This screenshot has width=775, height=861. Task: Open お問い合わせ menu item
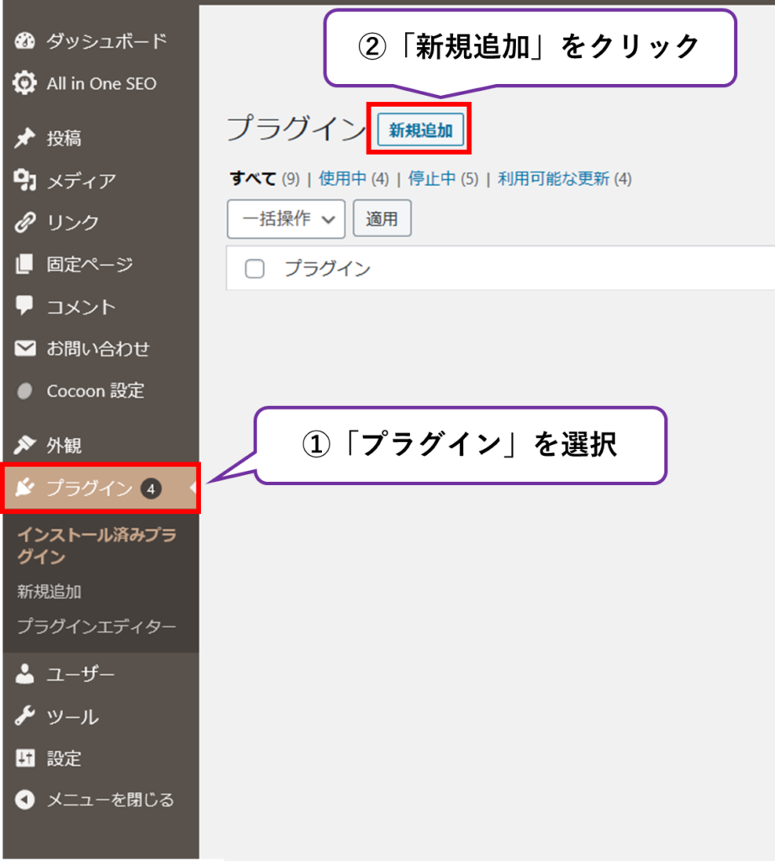pyautogui.click(x=100, y=349)
